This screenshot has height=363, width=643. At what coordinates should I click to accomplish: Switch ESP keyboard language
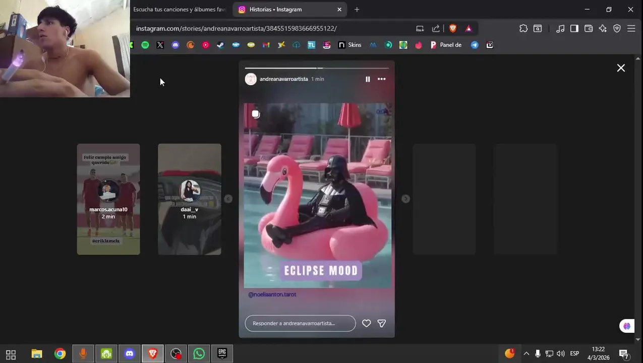pyautogui.click(x=574, y=354)
